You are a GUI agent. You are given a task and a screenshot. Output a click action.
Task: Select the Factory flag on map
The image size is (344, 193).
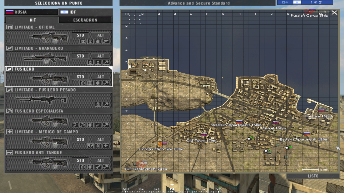(x=321, y=110)
